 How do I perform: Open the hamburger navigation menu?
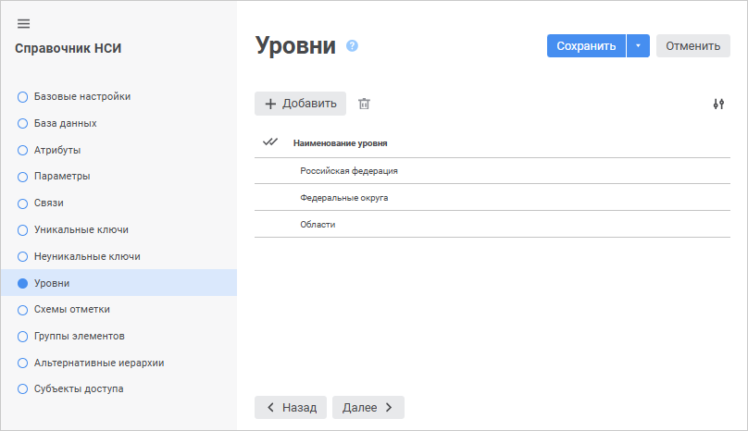23,23
